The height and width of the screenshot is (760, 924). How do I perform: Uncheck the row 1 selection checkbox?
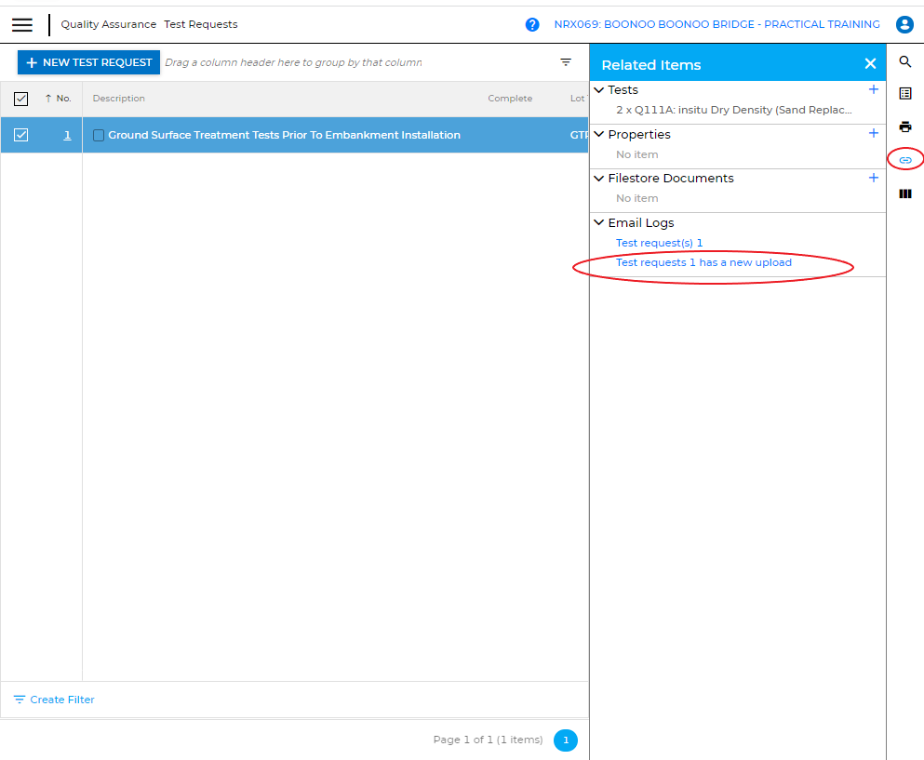click(21, 135)
